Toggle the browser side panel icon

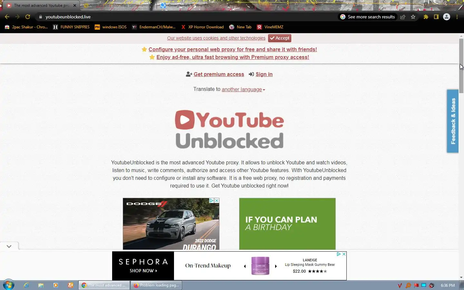click(436, 17)
